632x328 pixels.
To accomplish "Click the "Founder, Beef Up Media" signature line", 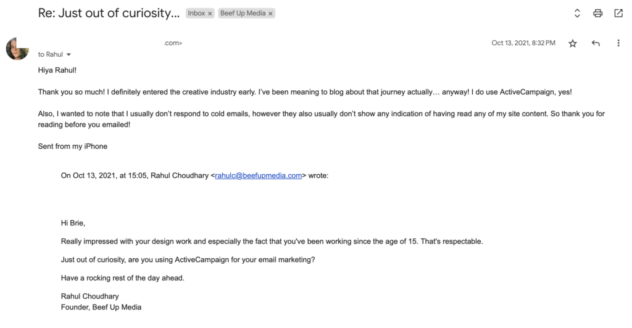I will tap(101, 307).
